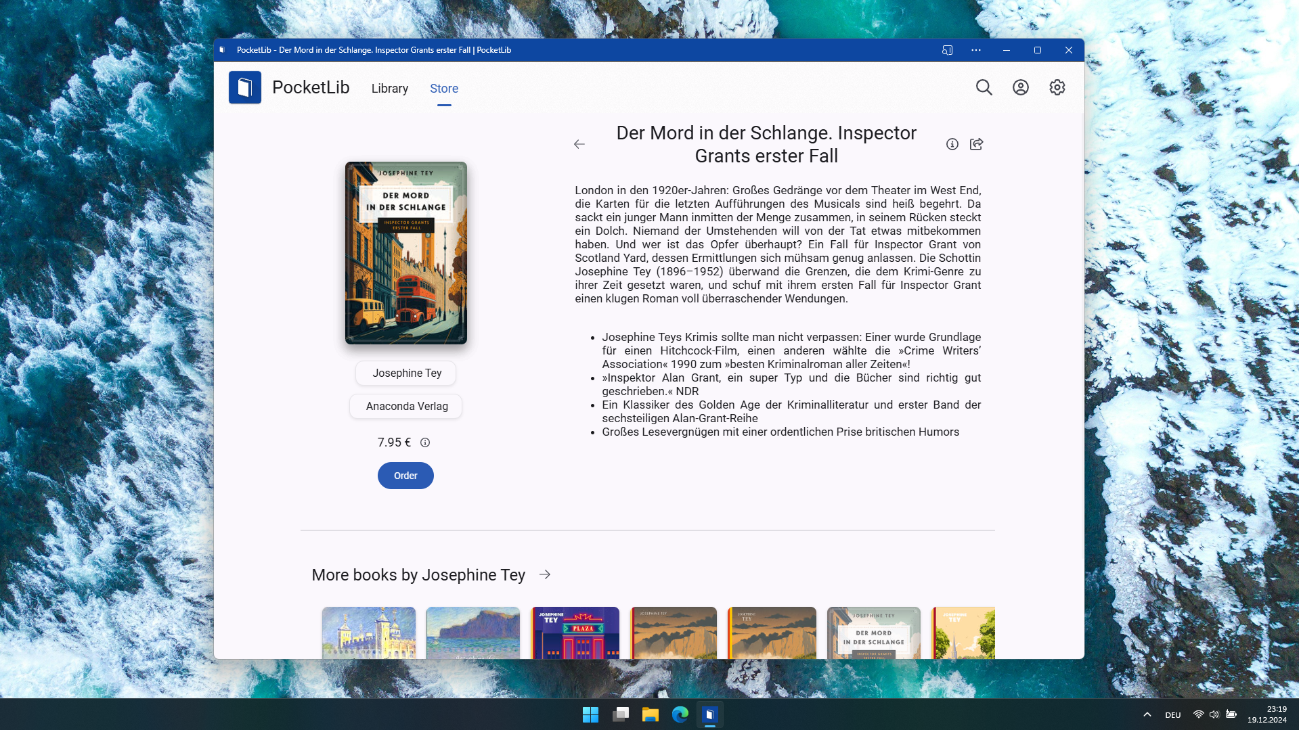Open the Wi-Fi network tray icon
1299x730 pixels.
point(1199,714)
